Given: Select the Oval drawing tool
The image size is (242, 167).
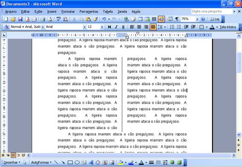Looking at the screenshot, I should [x=77, y=162].
